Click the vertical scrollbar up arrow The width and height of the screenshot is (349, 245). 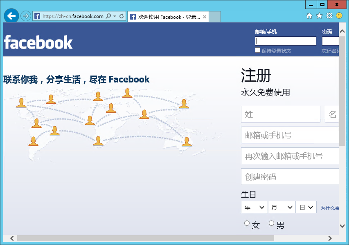pos(342,31)
